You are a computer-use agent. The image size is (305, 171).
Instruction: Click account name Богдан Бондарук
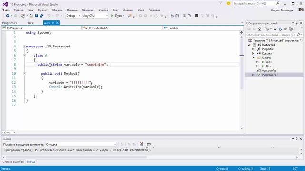282,10
